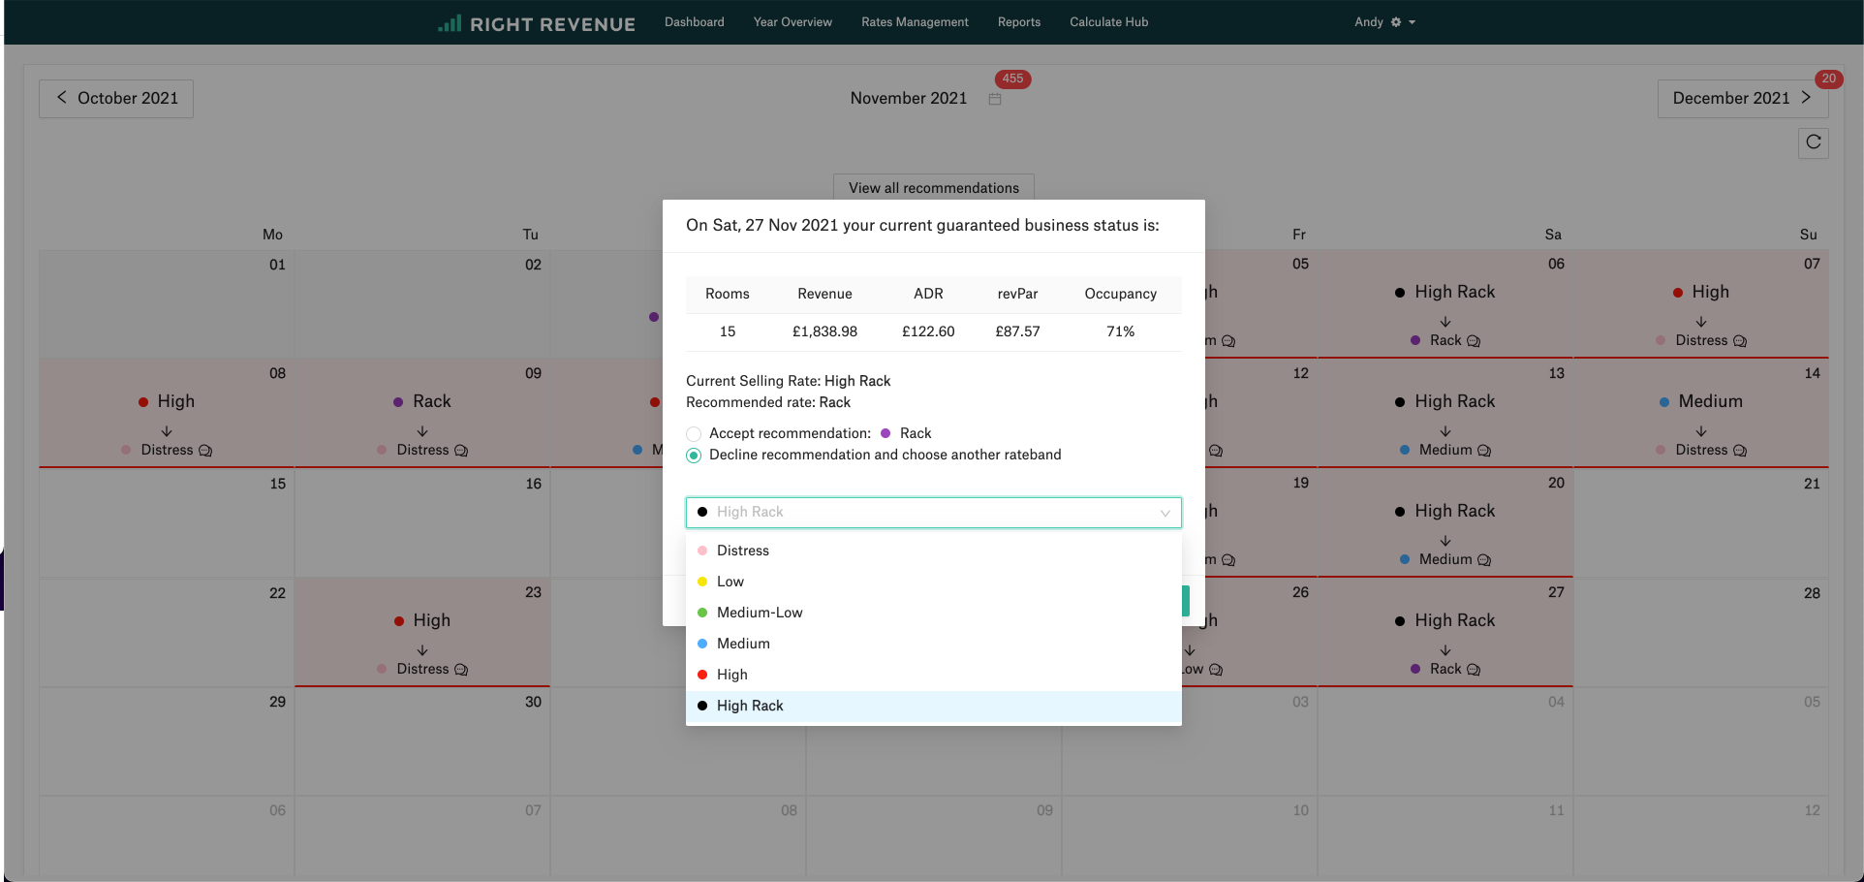
Task: Open comment icon beside Rack on Saturday 06
Action: point(1474,341)
